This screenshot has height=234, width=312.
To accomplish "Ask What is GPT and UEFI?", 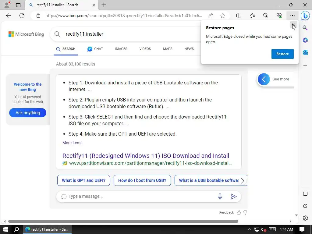I will tap(83, 180).
